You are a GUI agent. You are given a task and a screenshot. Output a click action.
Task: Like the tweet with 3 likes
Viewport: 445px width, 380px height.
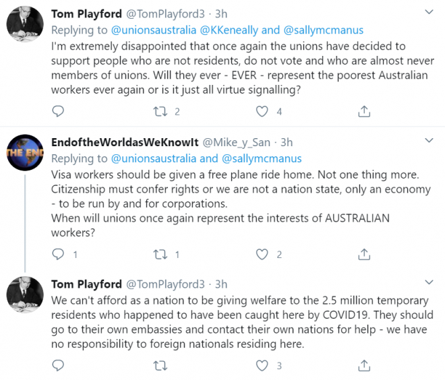(262, 366)
